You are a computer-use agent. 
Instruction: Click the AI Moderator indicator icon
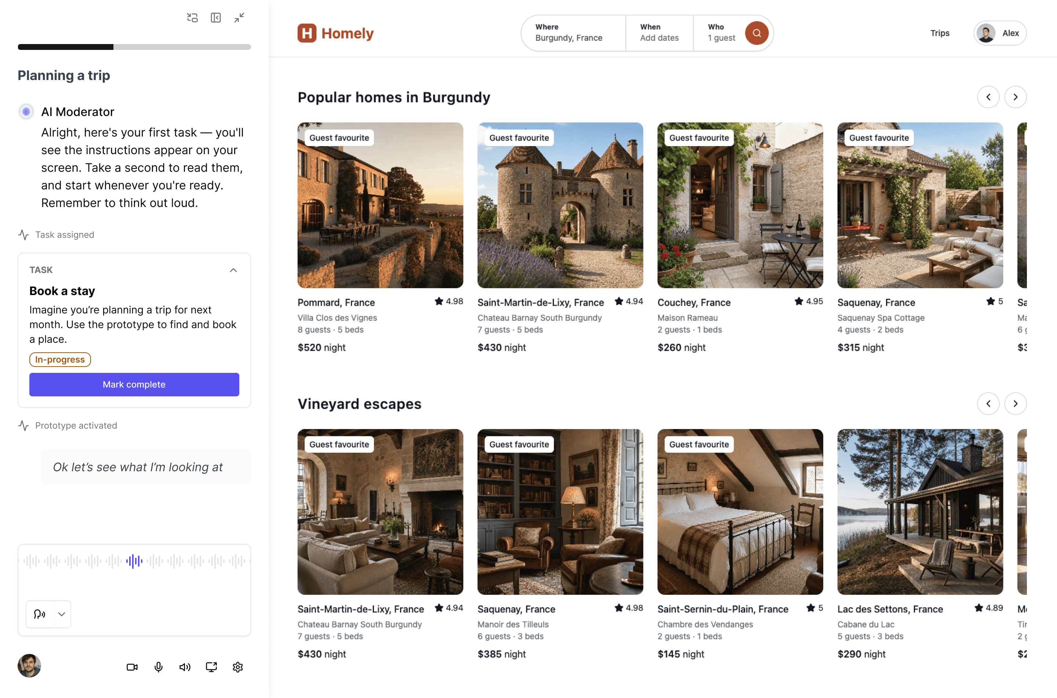(x=26, y=111)
